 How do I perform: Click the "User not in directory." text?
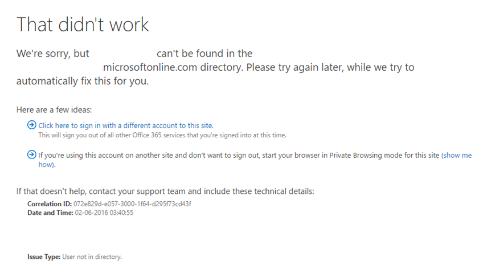tap(92, 257)
